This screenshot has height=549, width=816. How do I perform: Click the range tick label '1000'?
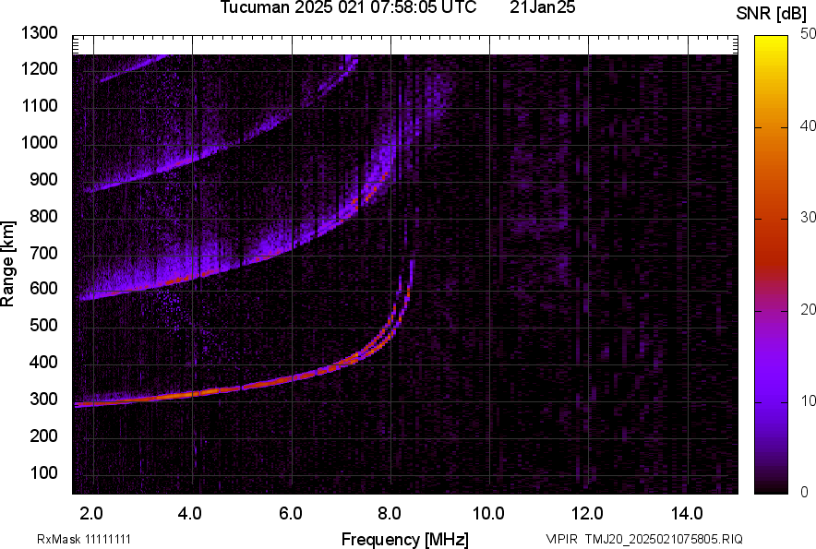tap(40, 142)
